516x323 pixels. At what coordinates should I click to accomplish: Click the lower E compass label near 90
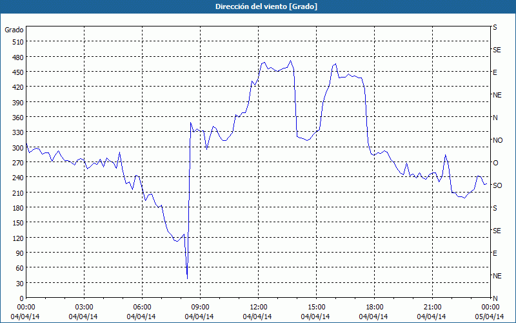pyautogui.click(x=495, y=253)
